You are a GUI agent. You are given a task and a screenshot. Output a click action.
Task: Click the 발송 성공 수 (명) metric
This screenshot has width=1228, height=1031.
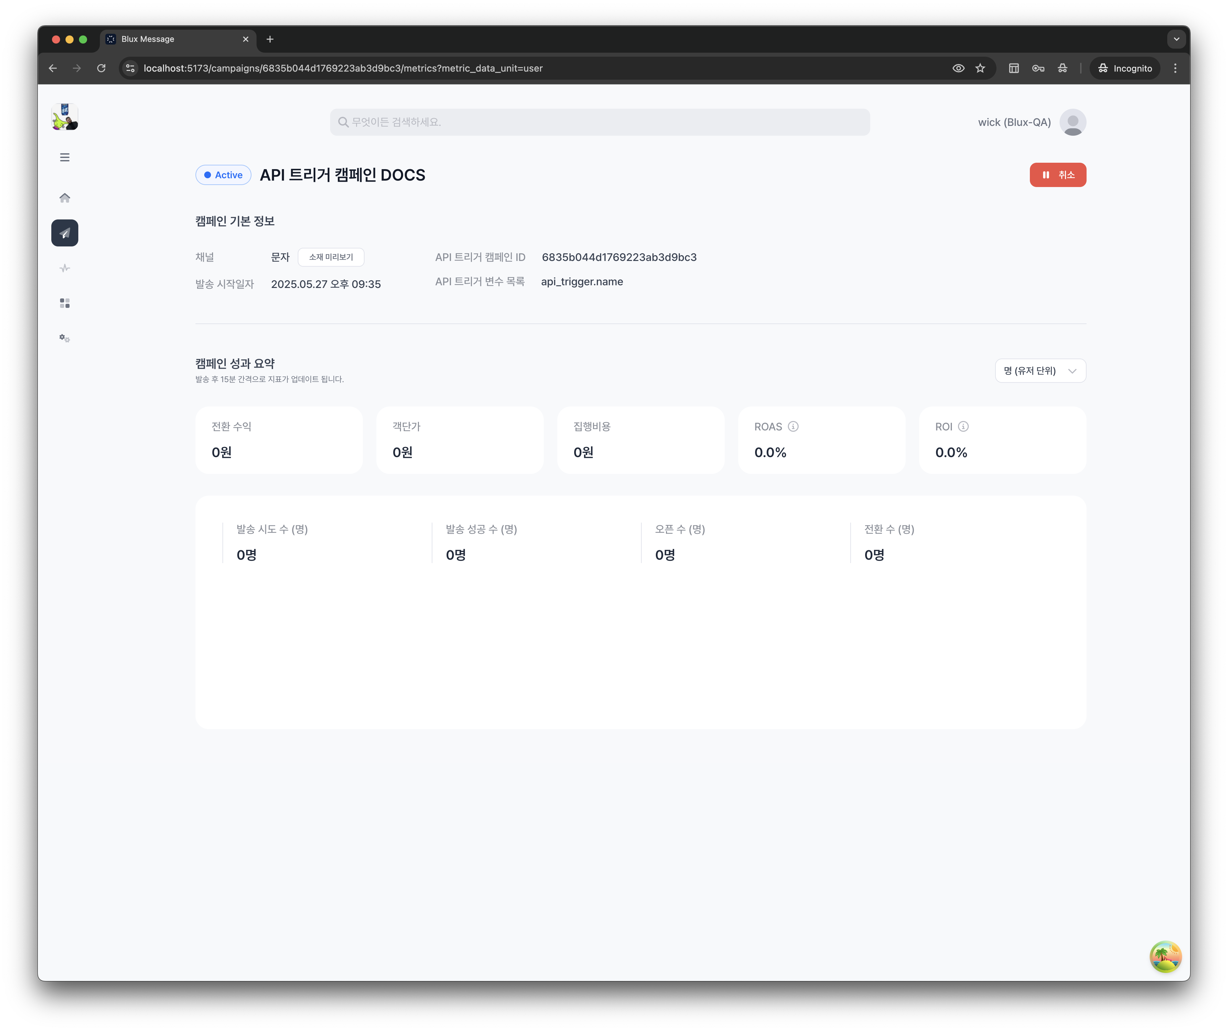pos(481,543)
